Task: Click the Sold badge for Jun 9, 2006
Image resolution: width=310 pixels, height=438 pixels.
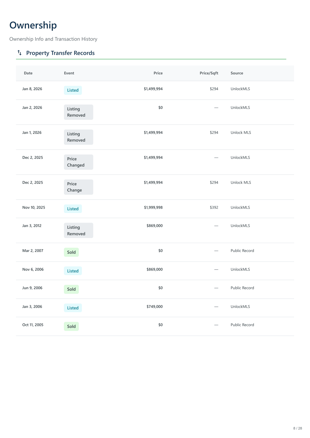Action: [x=71, y=289]
